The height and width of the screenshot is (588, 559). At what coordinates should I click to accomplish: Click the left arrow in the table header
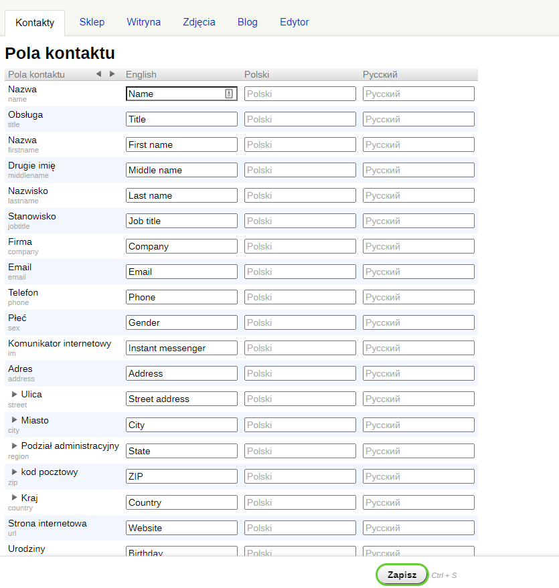pyautogui.click(x=98, y=74)
